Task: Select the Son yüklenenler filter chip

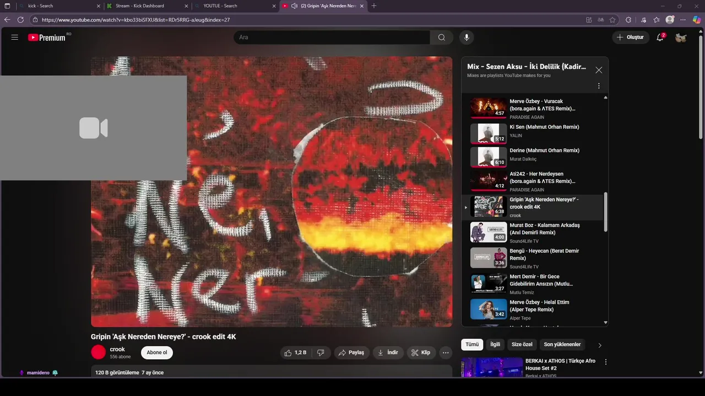Action: coord(562,344)
